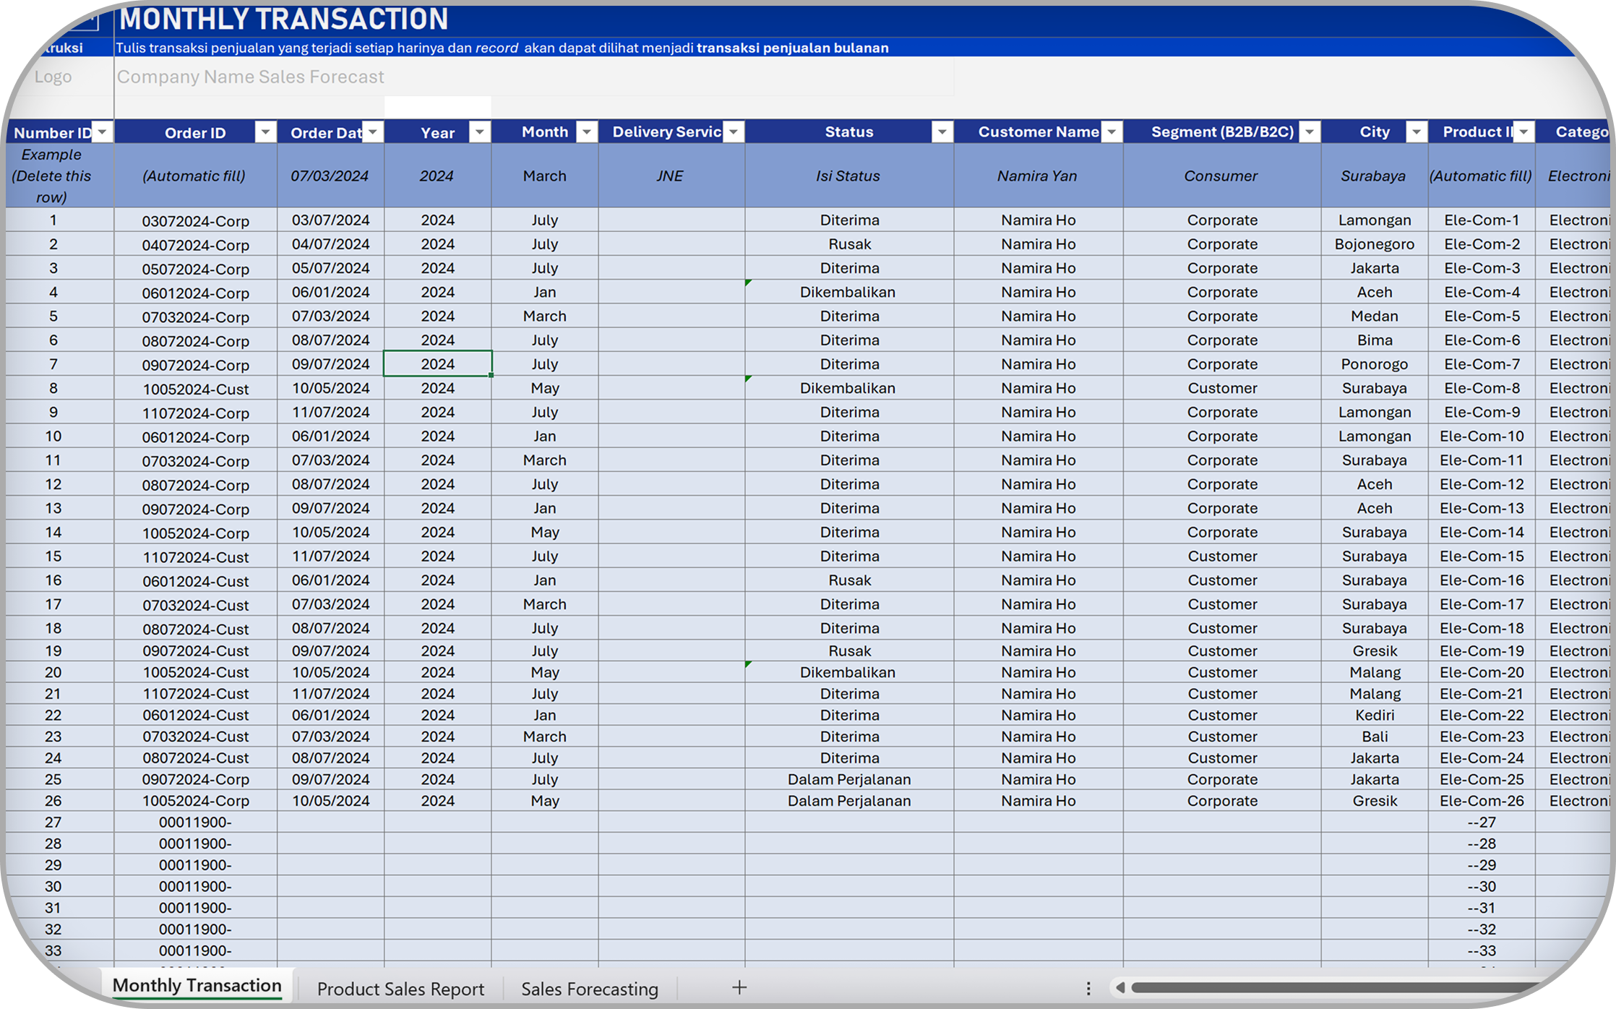Expand the City column filter arrow

[1416, 132]
